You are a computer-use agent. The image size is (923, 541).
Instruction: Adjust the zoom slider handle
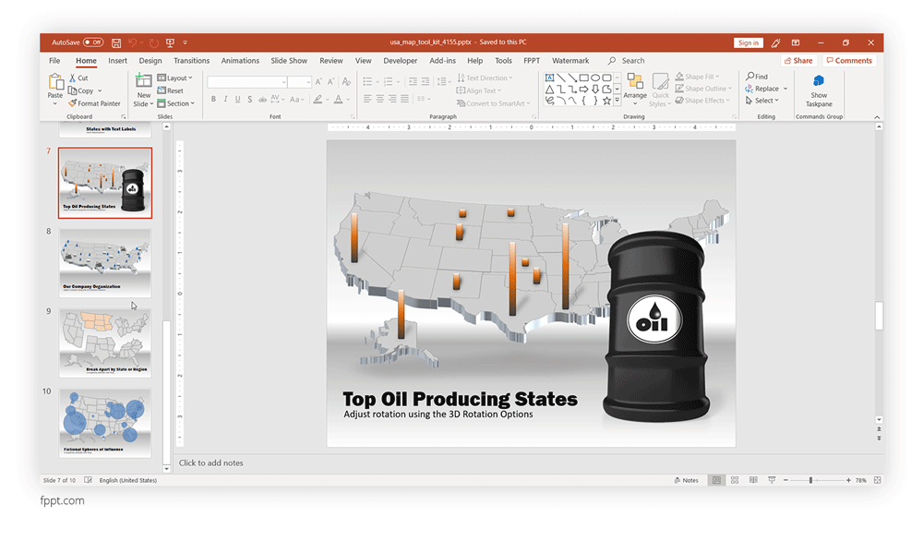click(810, 480)
